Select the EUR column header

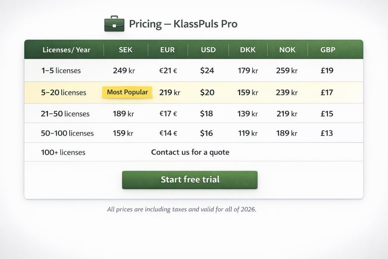coord(168,50)
